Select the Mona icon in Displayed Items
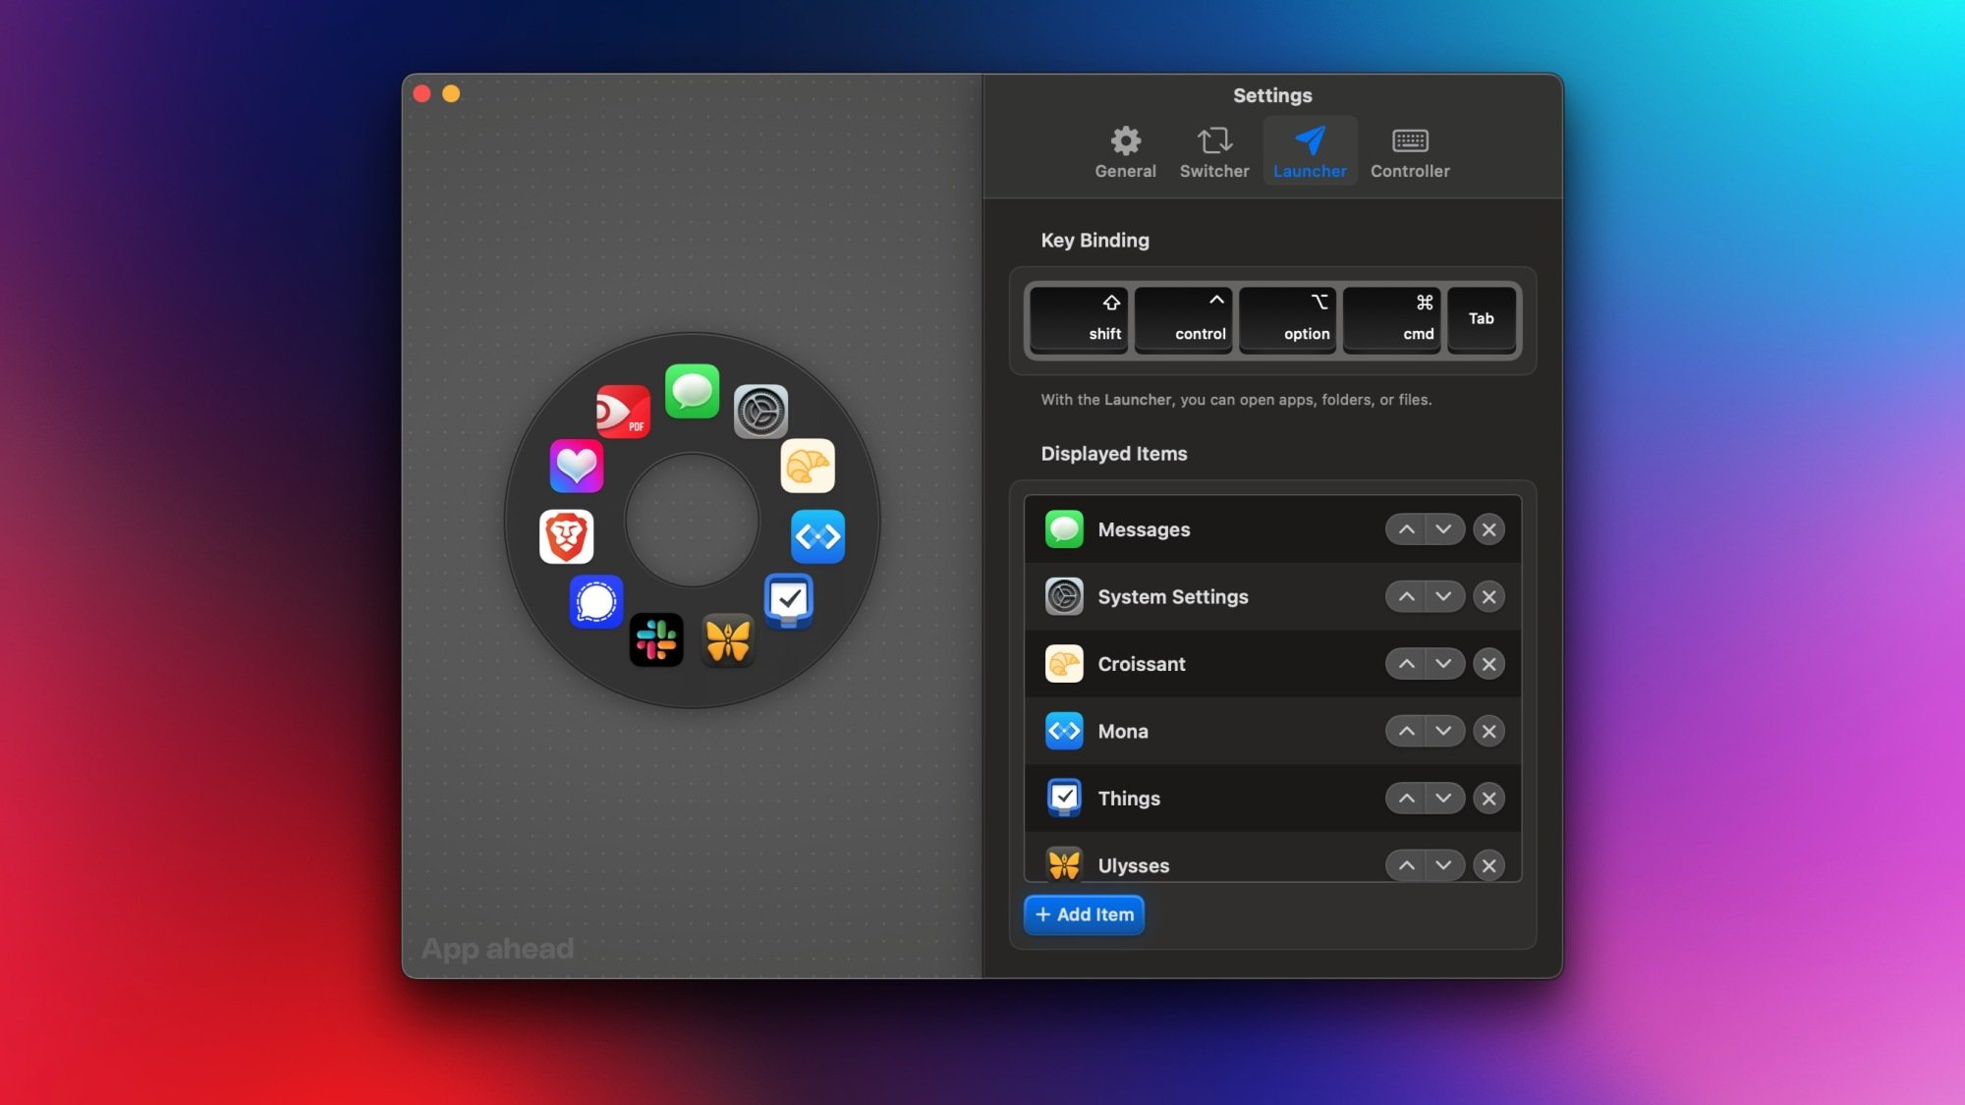Image resolution: width=1965 pixels, height=1105 pixels. 1064,731
